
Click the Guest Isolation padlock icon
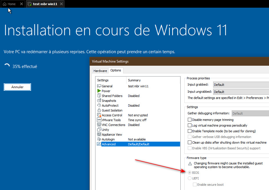99,110
